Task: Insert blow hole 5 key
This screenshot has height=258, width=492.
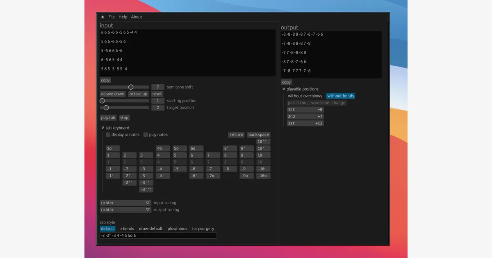Action: click(180, 156)
